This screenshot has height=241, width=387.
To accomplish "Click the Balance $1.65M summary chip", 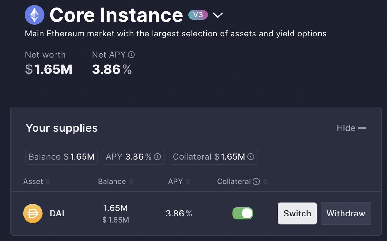I will tap(61, 156).
